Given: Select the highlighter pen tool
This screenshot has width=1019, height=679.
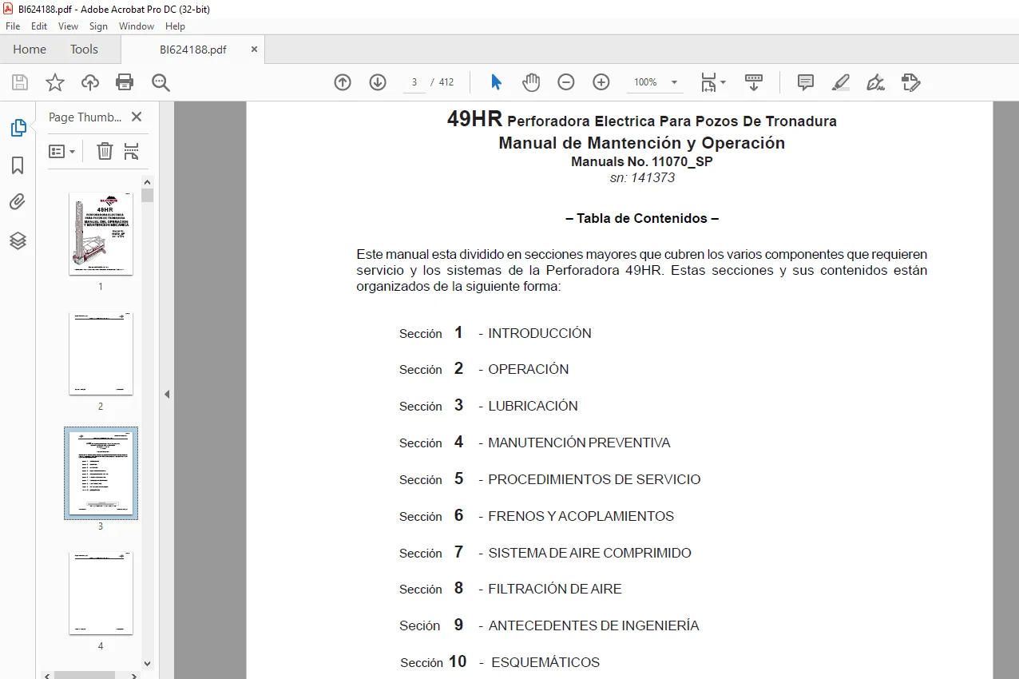Looking at the screenshot, I should (841, 82).
